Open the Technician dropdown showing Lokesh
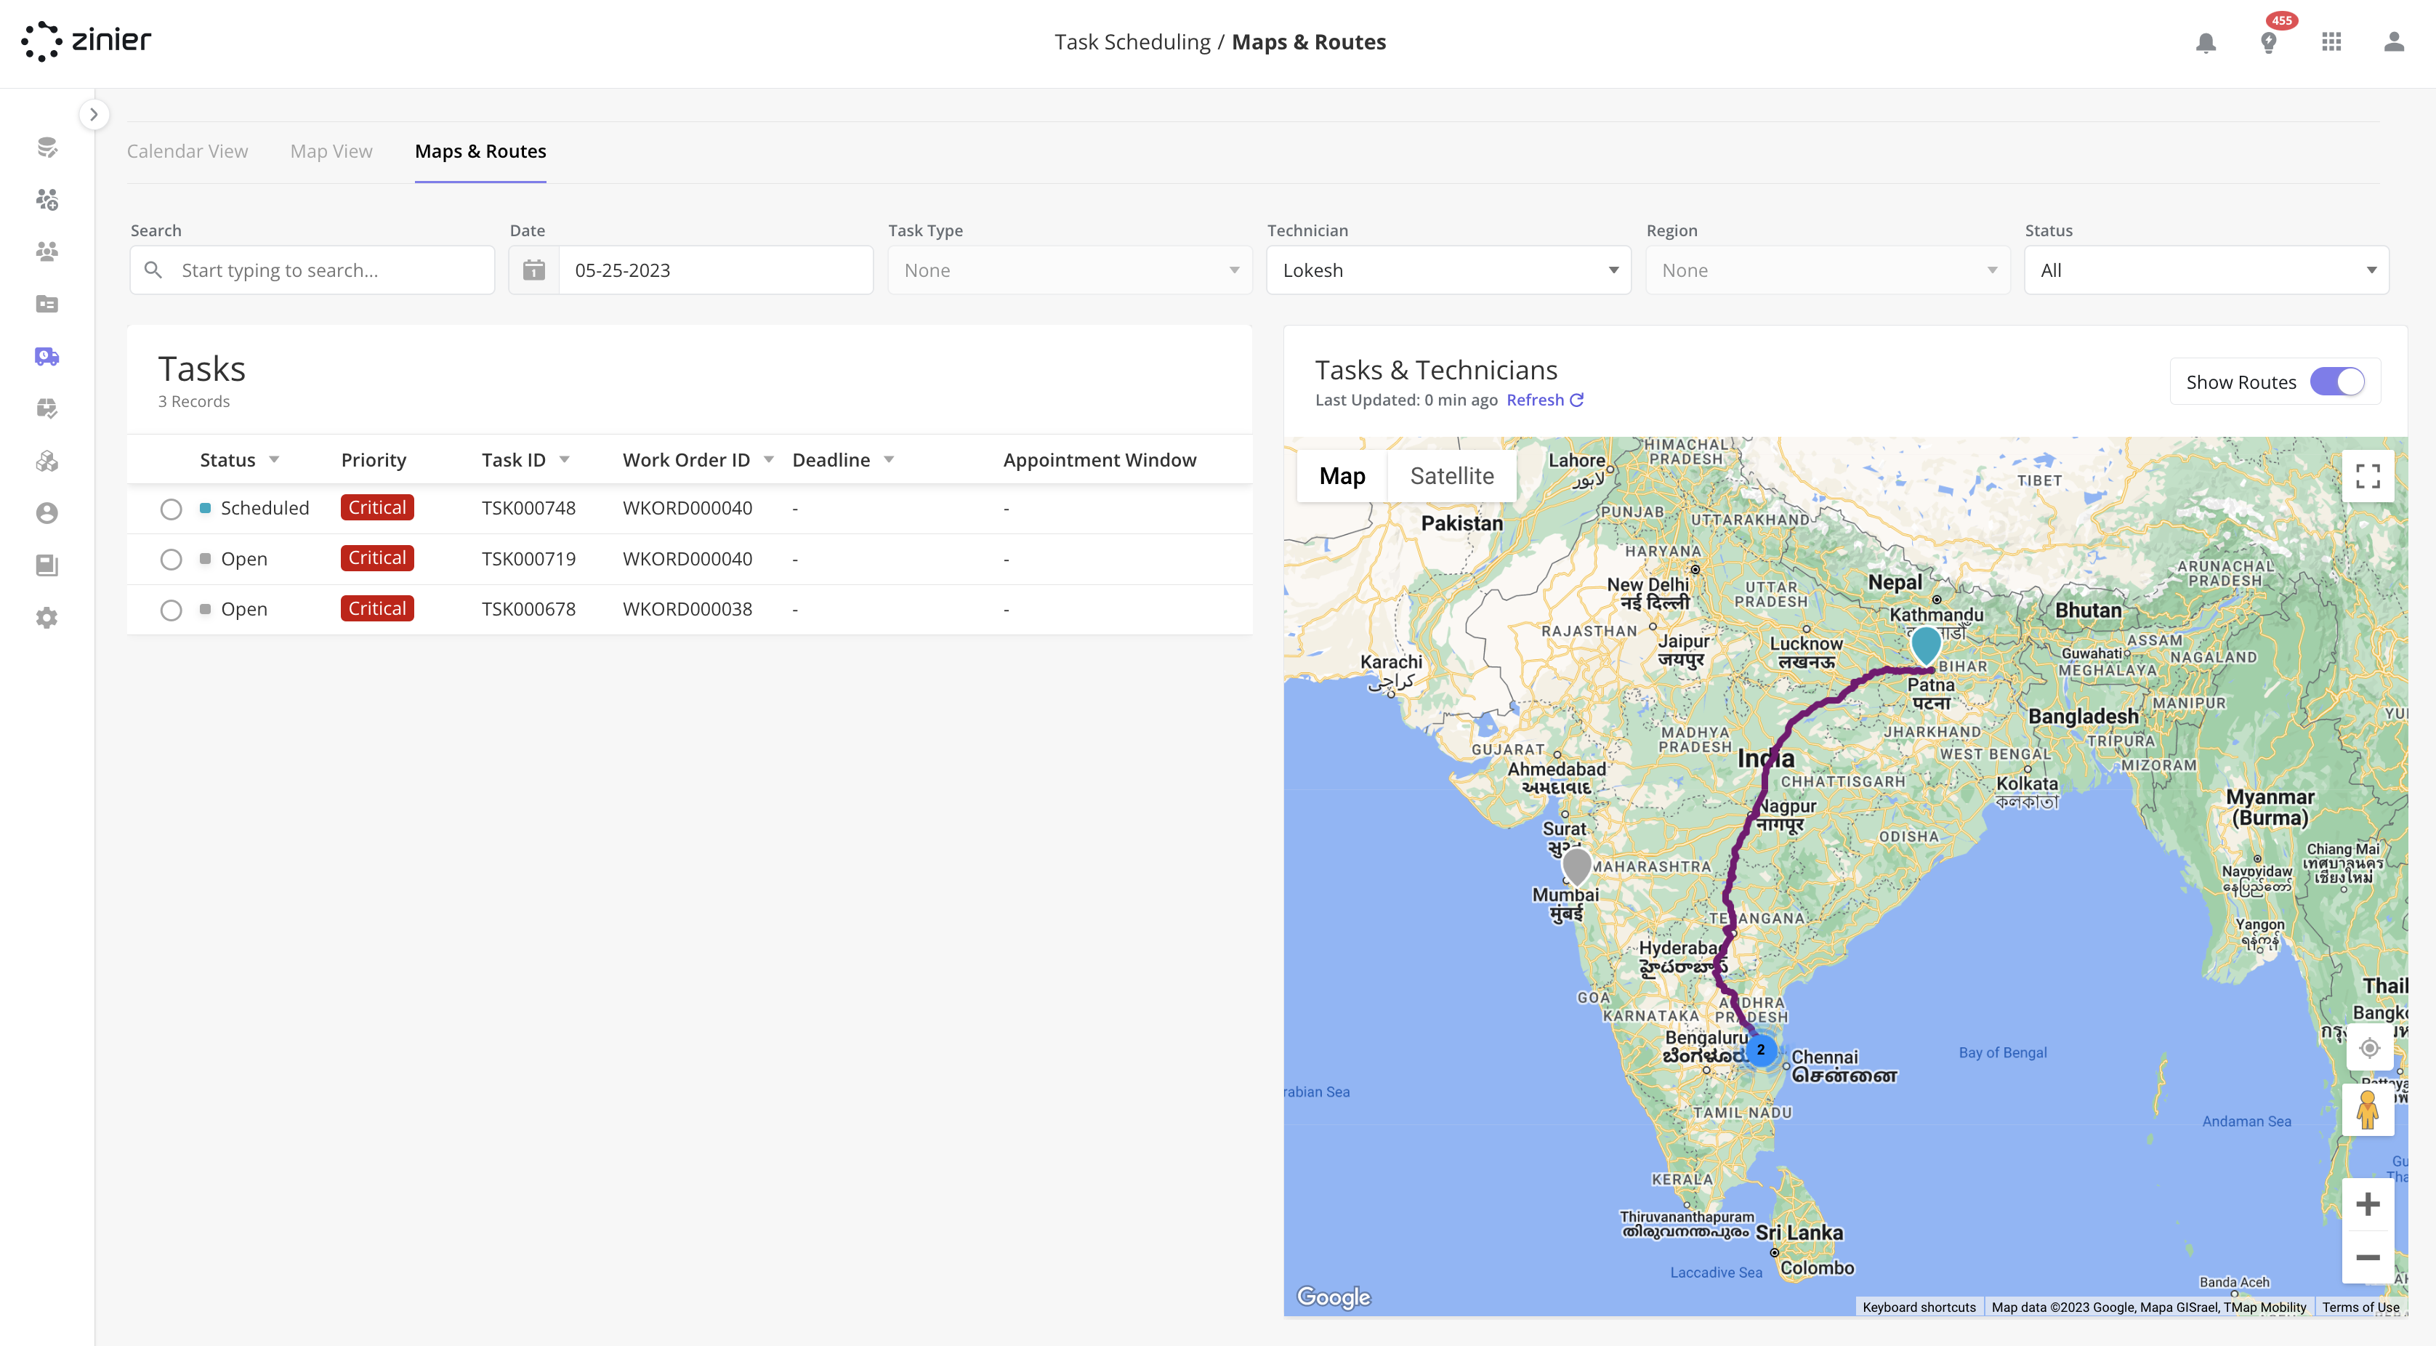Image resolution: width=2436 pixels, height=1346 pixels. click(1449, 270)
